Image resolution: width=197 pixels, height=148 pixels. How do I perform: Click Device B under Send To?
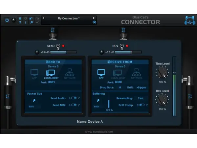click(53, 66)
